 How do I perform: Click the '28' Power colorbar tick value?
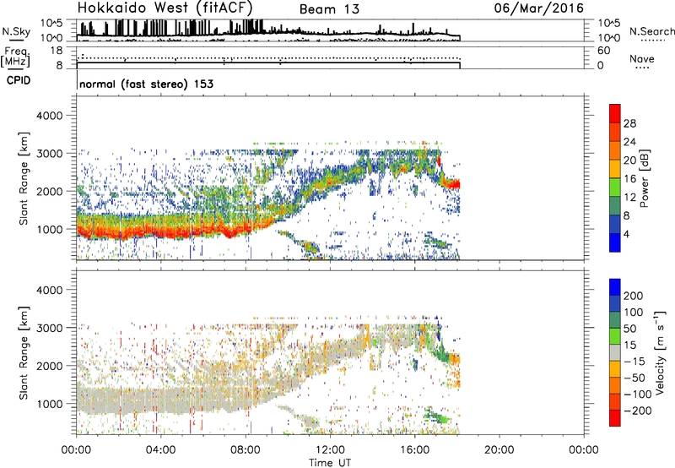(x=629, y=123)
